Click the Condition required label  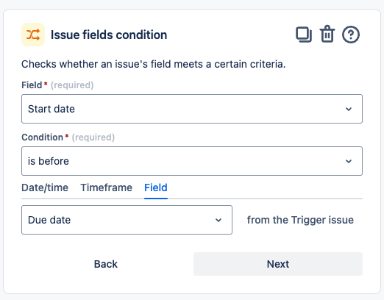pos(68,137)
